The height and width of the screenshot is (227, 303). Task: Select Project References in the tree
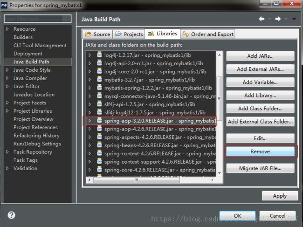(35, 127)
